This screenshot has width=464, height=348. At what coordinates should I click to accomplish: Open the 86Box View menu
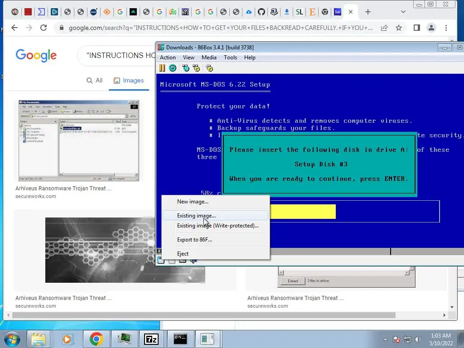pyautogui.click(x=188, y=58)
